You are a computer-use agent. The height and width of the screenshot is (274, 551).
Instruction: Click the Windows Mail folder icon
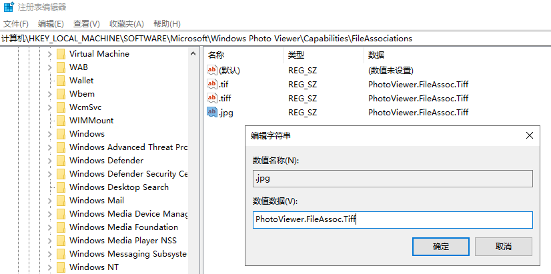tap(61, 201)
